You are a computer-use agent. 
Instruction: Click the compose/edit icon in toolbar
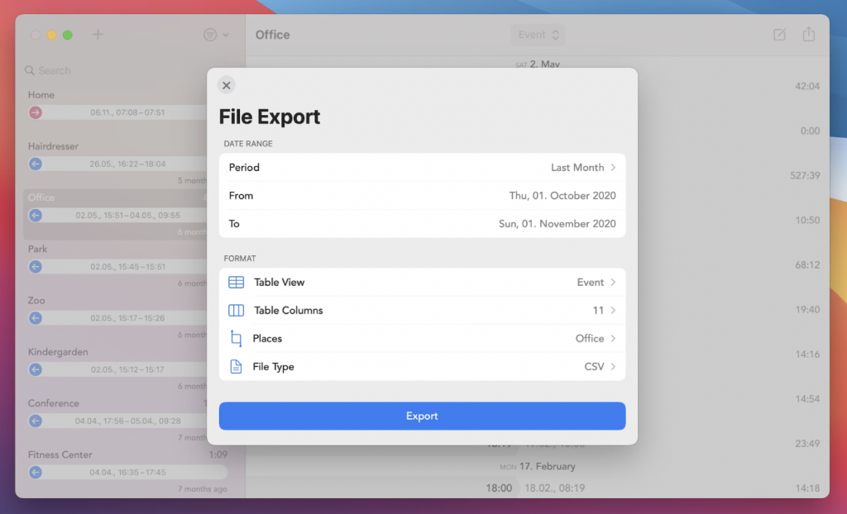779,35
